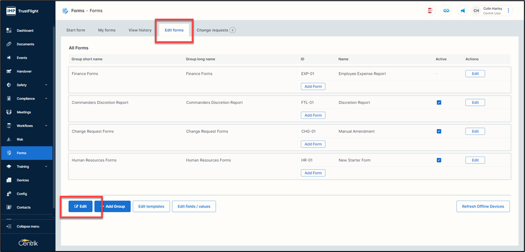Open Documents via its paperclip icon

(x=9, y=44)
